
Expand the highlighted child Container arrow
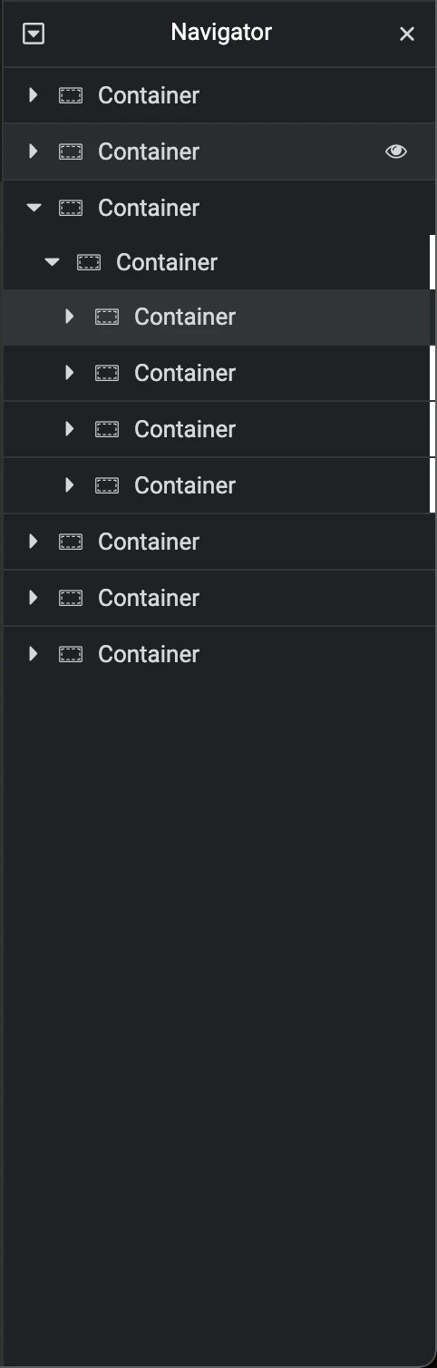click(70, 317)
